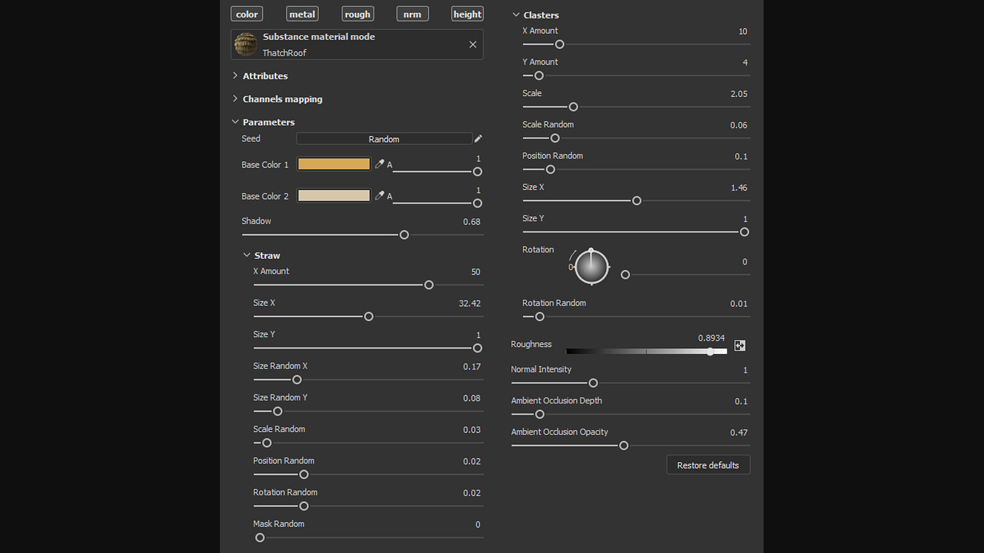
Task: Collapse the Straw parameter group
Action: 247,256
